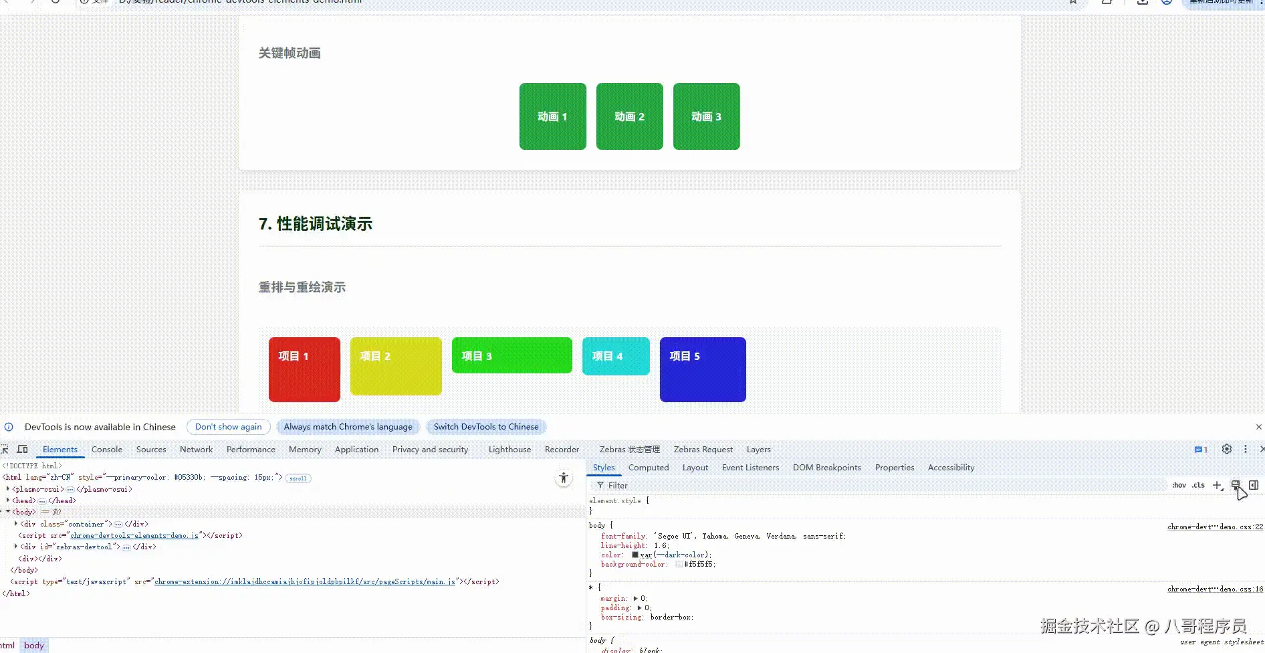The height and width of the screenshot is (653, 1265).
Task: Click the background-color swatch for #f5f5f5
Action: click(680, 564)
